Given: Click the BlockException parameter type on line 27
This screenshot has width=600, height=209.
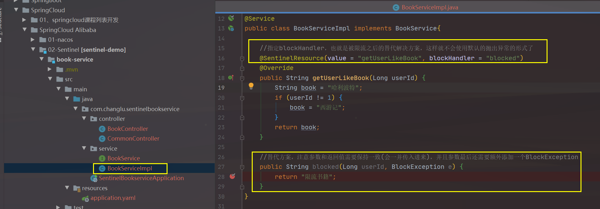Looking at the screenshot, I should click(x=418, y=167).
